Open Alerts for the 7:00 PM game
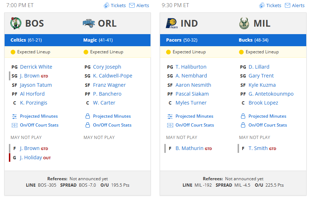Screen dimensions: 313x198 pos(143,5)
